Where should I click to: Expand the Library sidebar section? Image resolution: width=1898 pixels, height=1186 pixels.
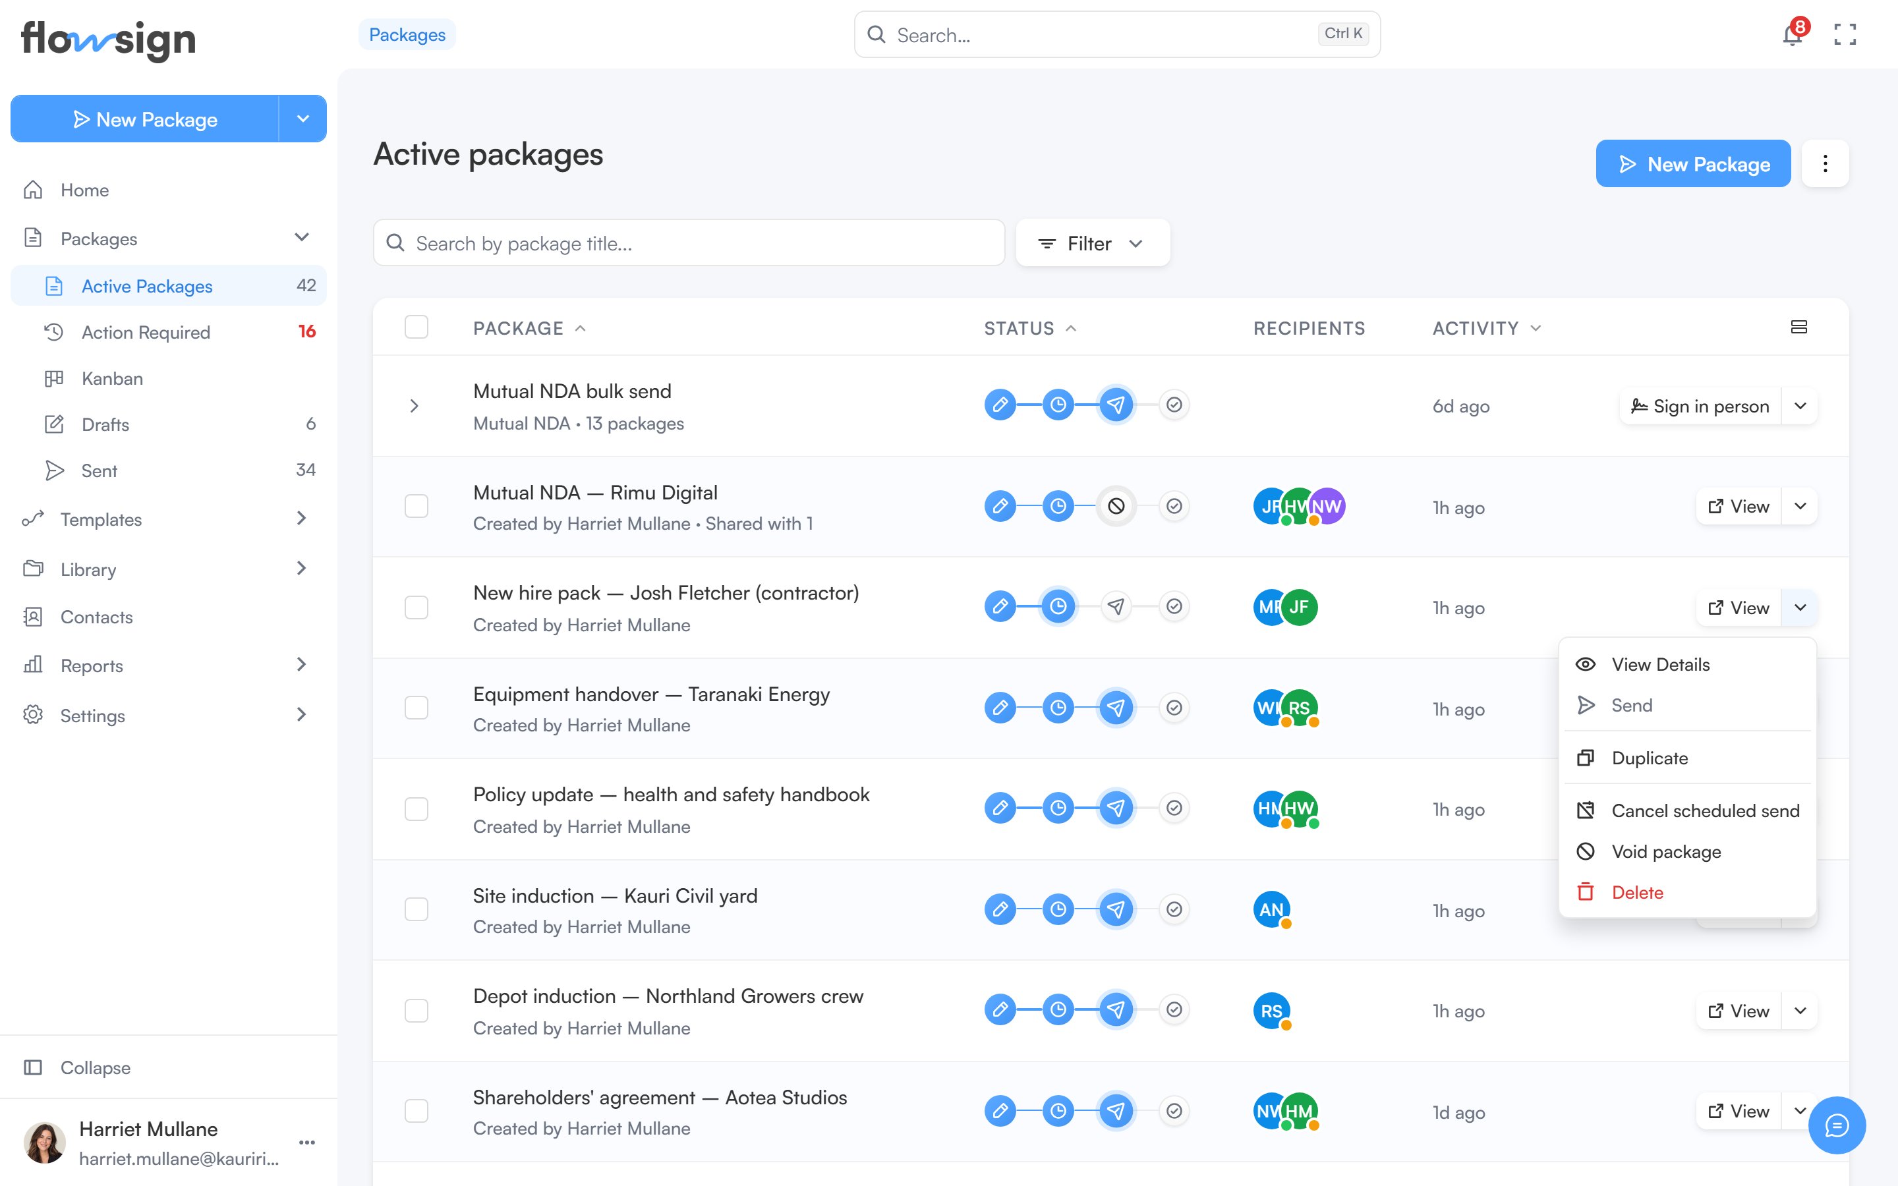click(x=302, y=568)
